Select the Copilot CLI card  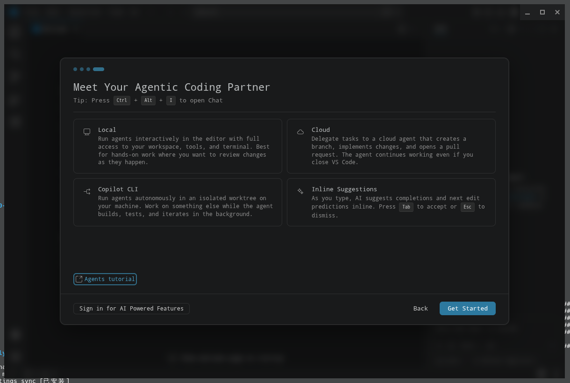(178, 202)
